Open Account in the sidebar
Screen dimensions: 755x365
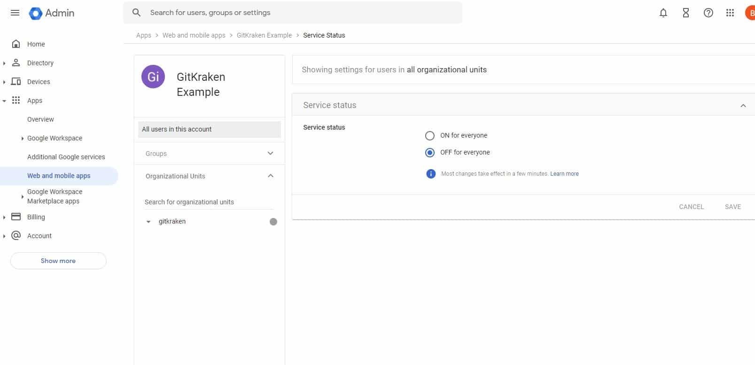pyautogui.click(x=39, y=236)
